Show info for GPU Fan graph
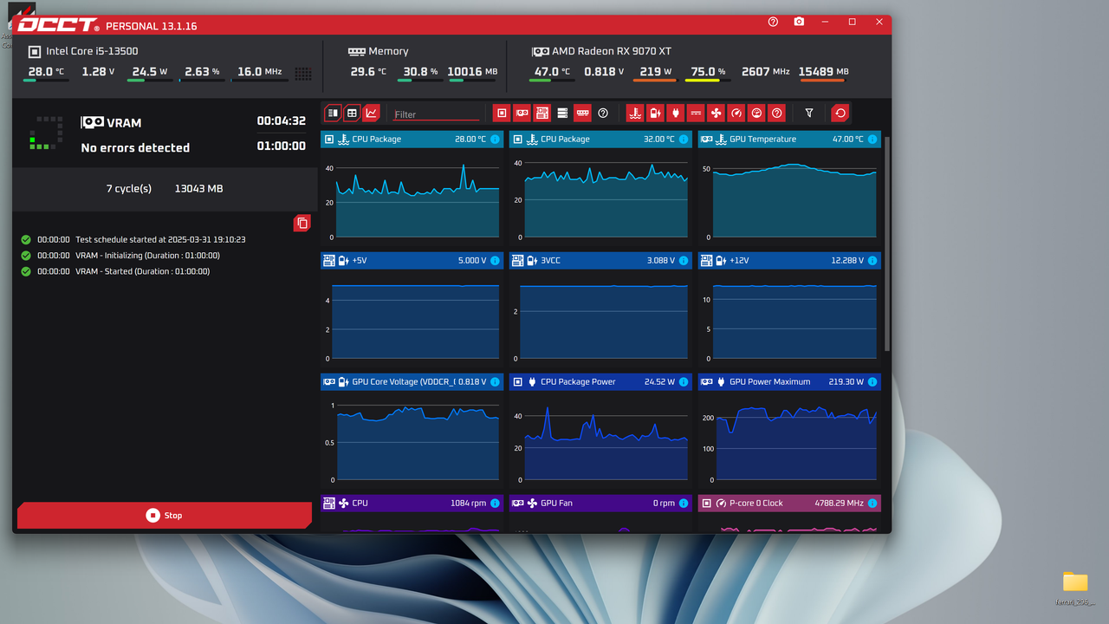 coord(684,503)
